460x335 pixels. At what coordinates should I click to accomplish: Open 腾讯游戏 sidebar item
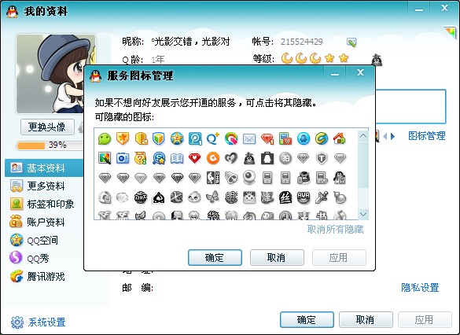coord(44,277)
